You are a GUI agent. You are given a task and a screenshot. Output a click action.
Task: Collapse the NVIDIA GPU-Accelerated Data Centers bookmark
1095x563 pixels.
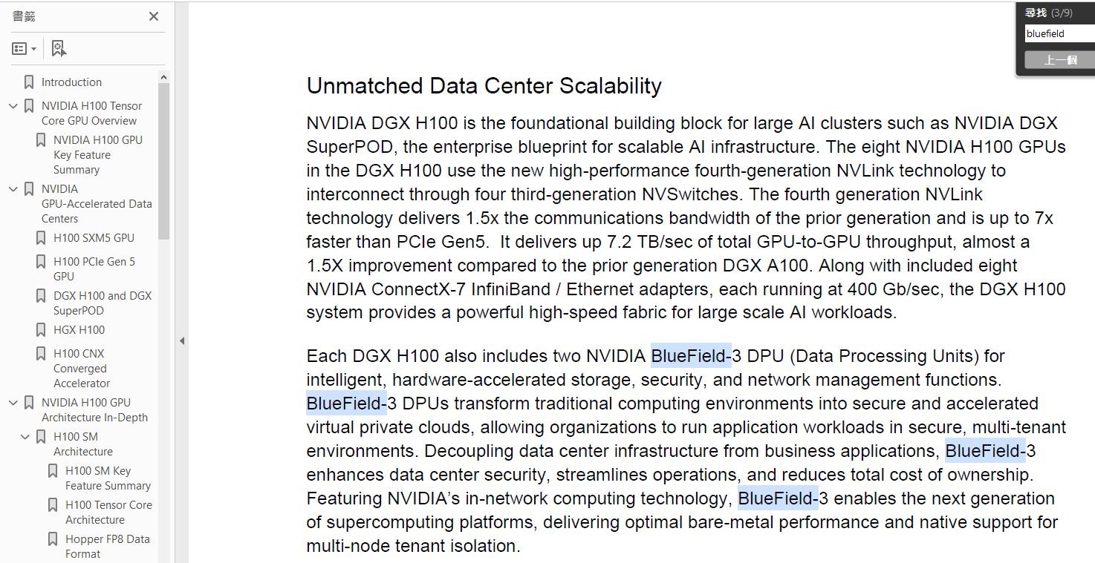pos(13,189)
